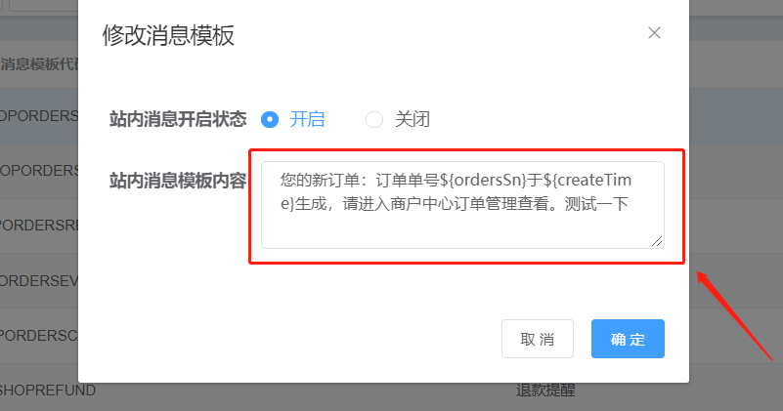Viewport: 783px width, 411px height.
Task: Click the 消息模板代码 column header
Action: (x=39, y=63)
